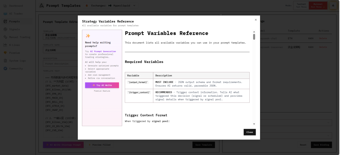Viewport: 340px width, 155px height.
Task: Switch mode to Mainnet Real Money
Action: tap(318, 5)
